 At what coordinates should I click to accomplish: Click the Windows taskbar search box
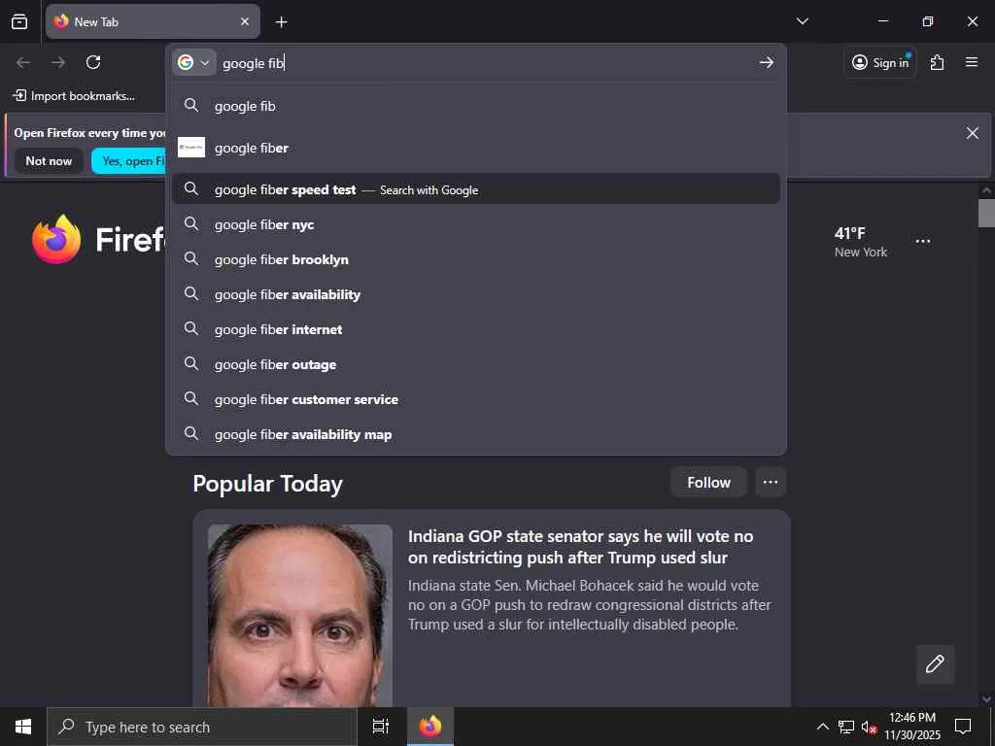point(202,727)
